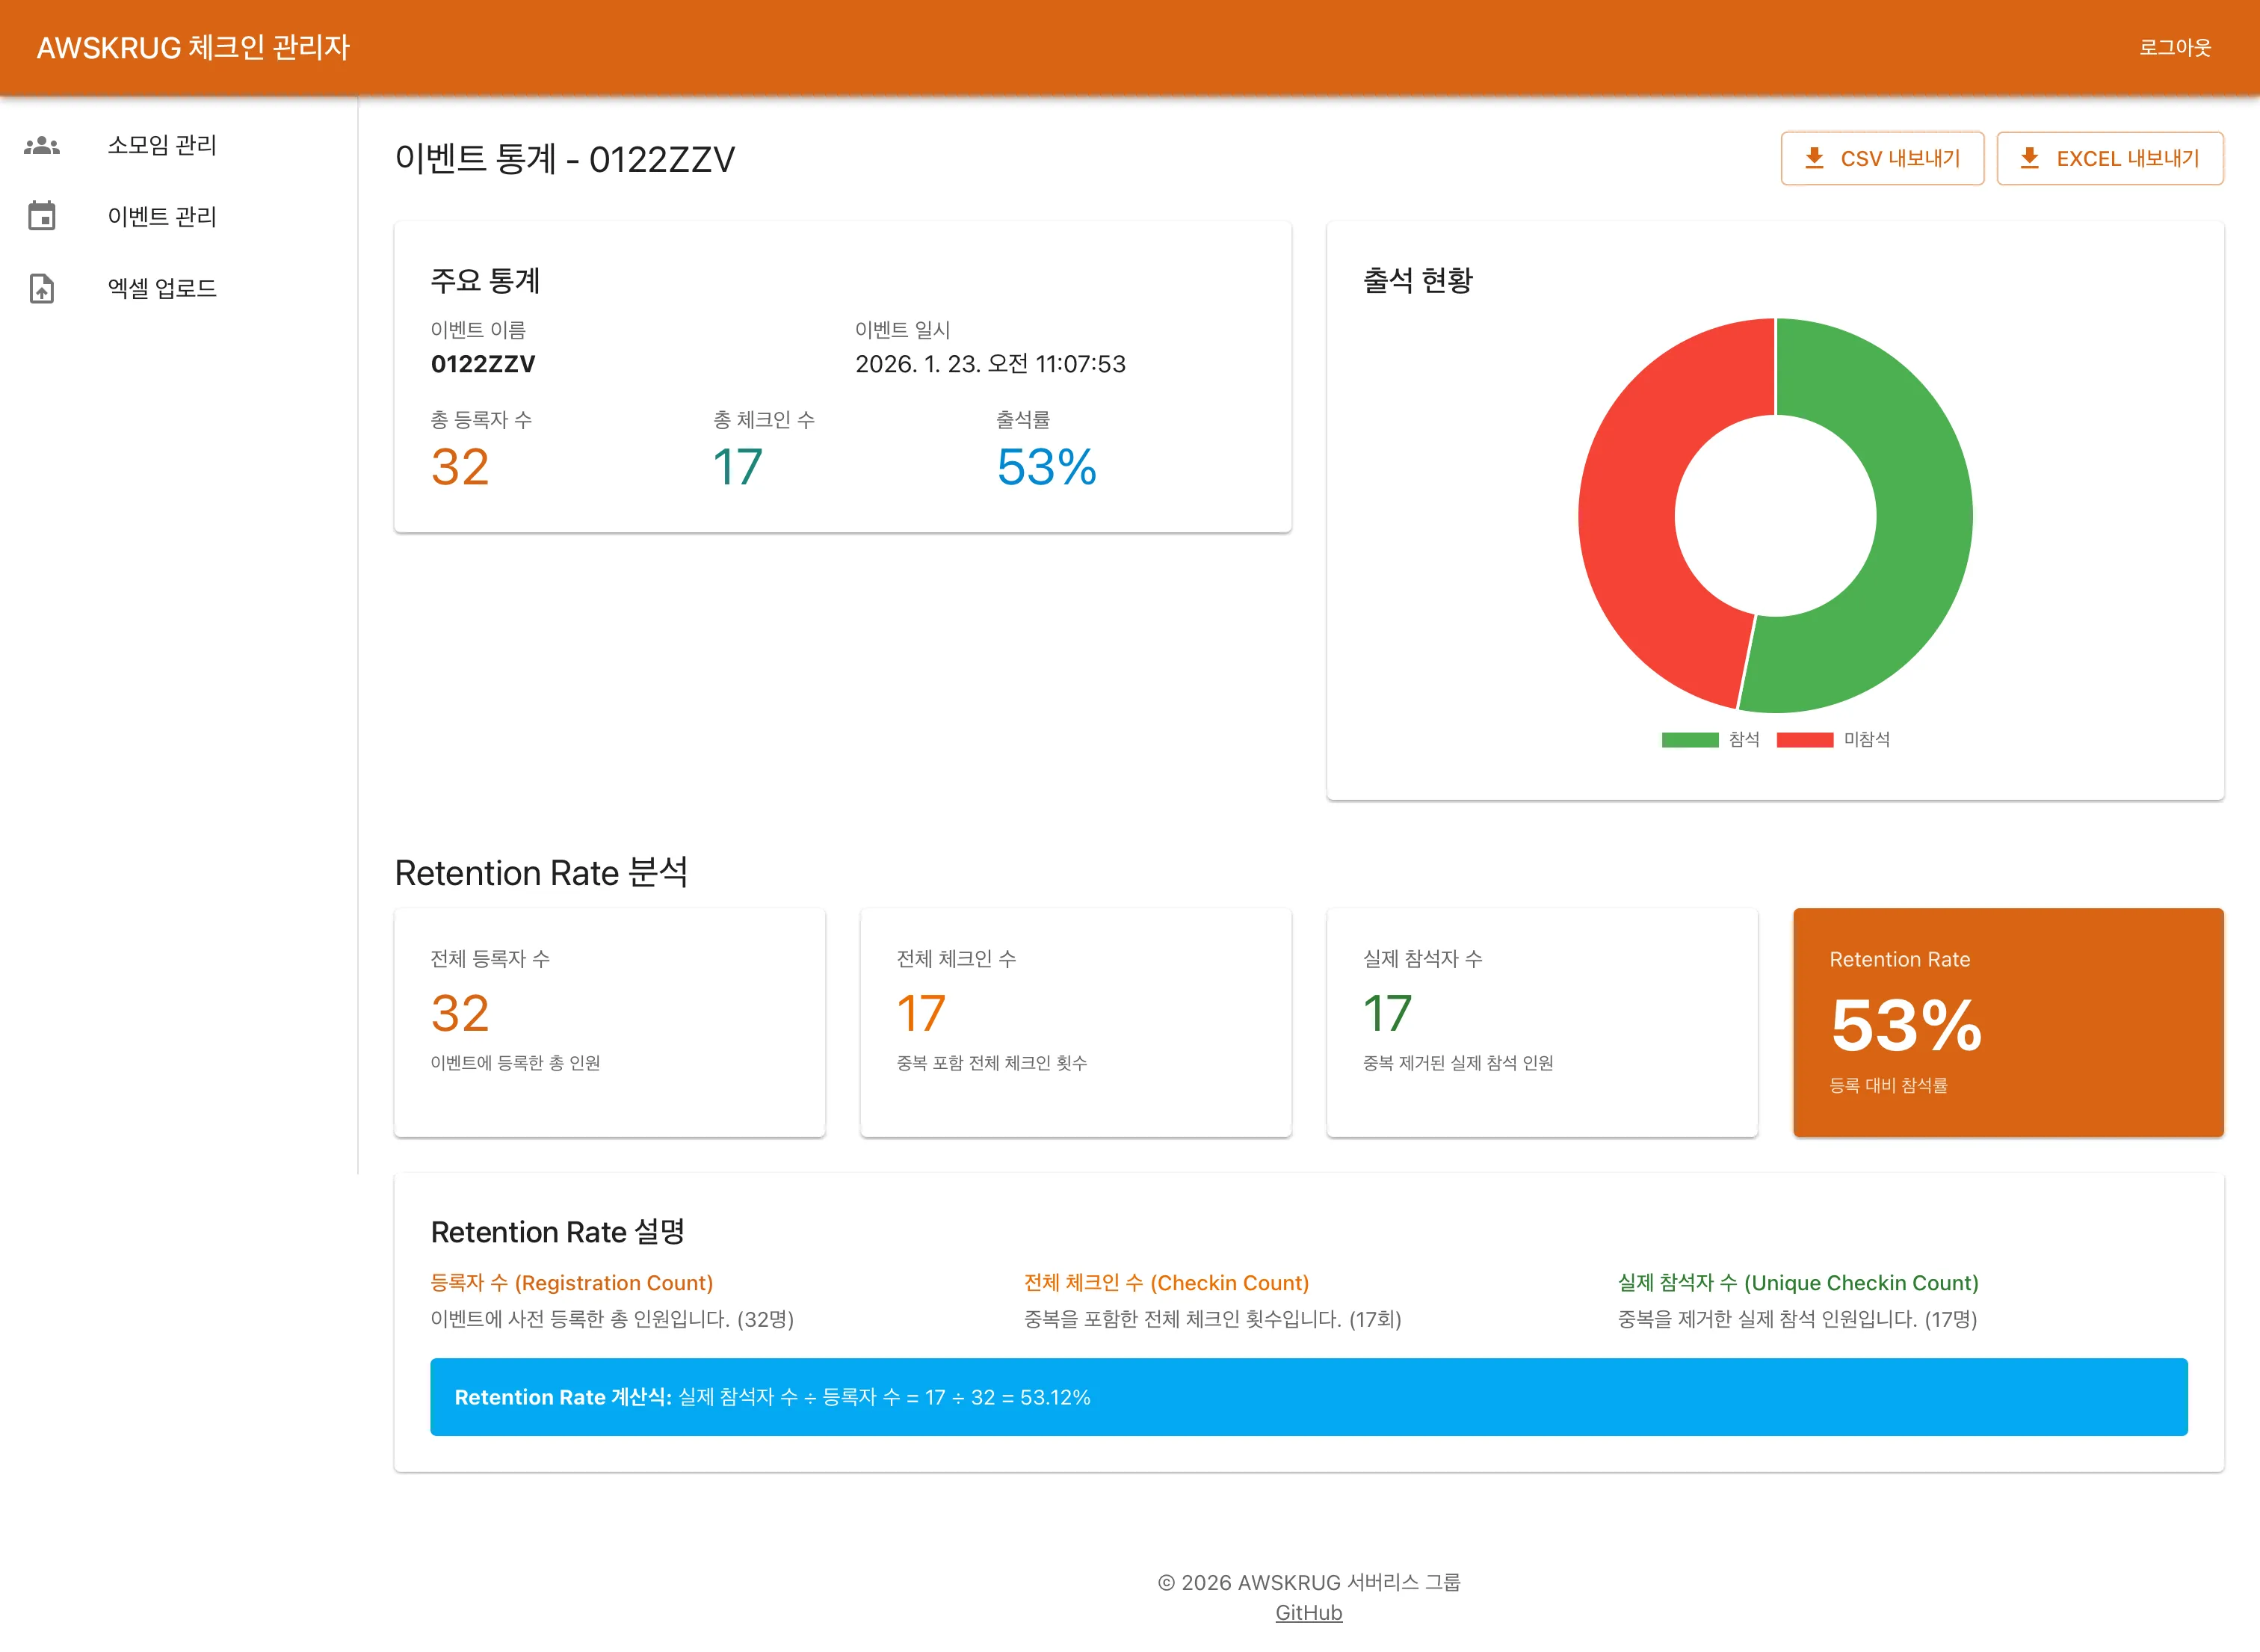The width and height of the screenshot is (2260, 1652).
Task: Click the download icon inside EXCEL 내보내기 button
Action: (2031, 158)
